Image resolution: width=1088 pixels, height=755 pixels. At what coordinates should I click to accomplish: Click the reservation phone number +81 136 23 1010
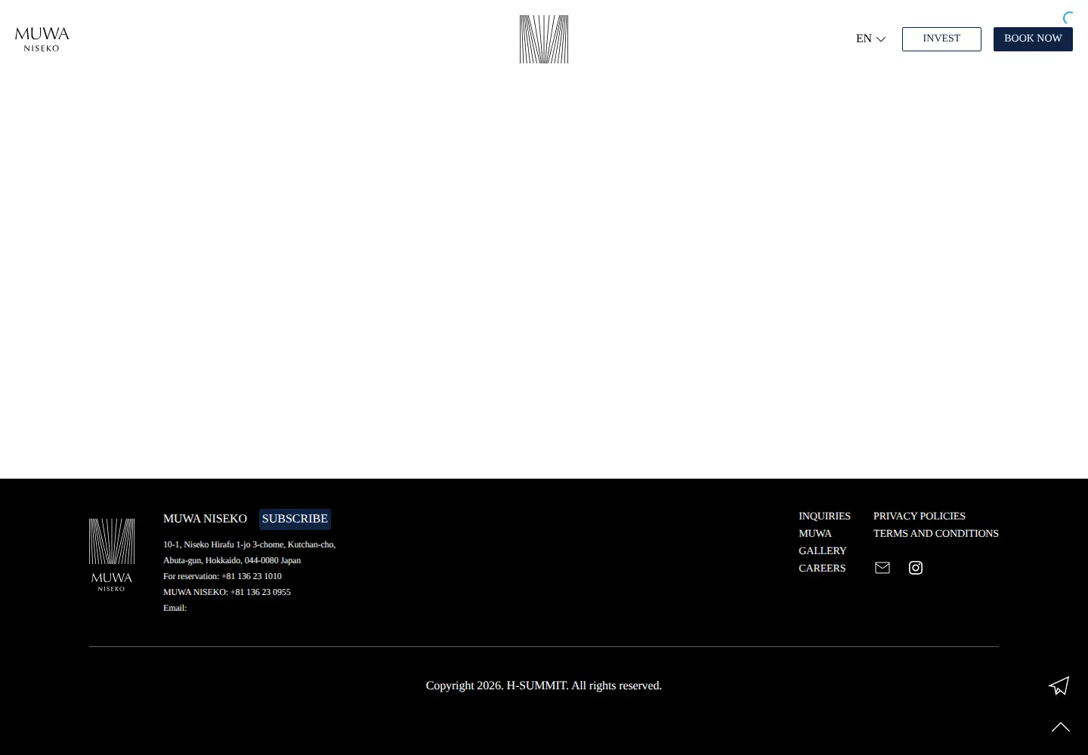click(252, 576)
